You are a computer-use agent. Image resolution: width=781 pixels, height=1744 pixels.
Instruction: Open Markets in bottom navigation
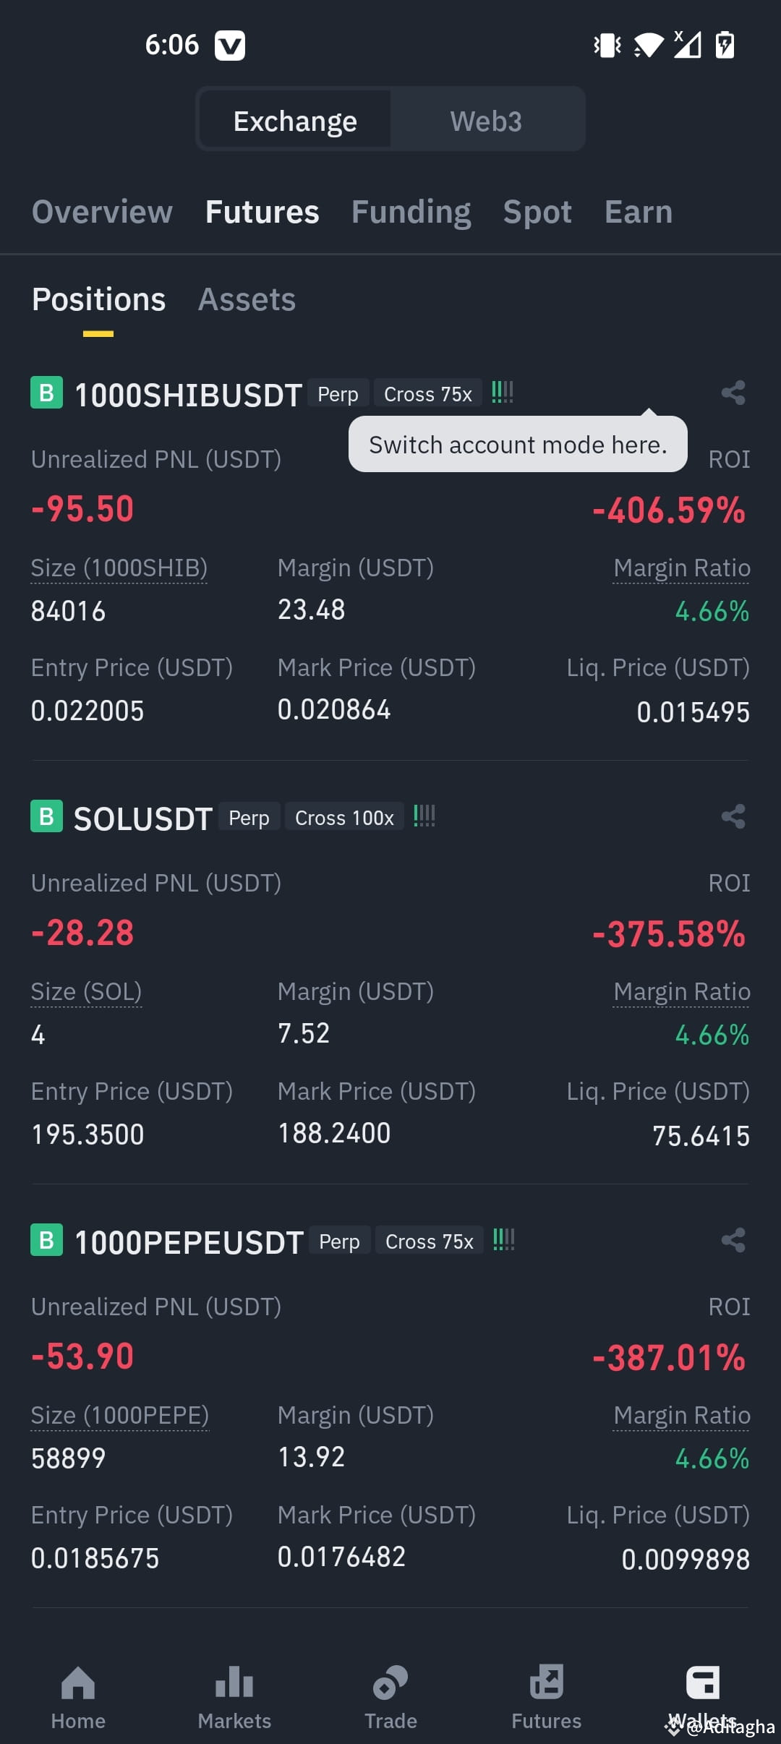(234, 1698)
